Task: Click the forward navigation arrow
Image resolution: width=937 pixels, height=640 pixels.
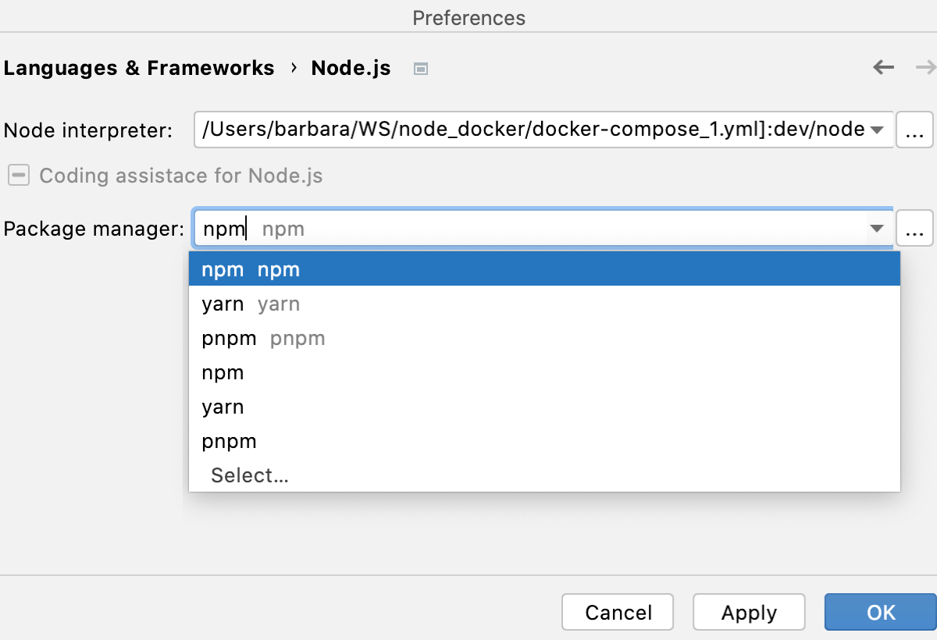Action: tap(925, 68)
